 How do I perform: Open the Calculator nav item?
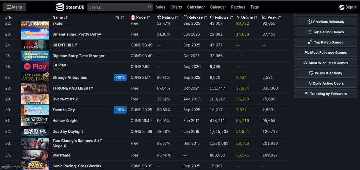(x=196, y=7)
